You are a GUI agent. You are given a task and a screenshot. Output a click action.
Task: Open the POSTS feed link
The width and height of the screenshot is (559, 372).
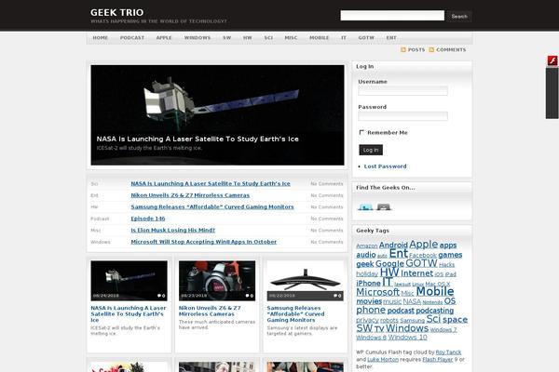click(416, 50)
